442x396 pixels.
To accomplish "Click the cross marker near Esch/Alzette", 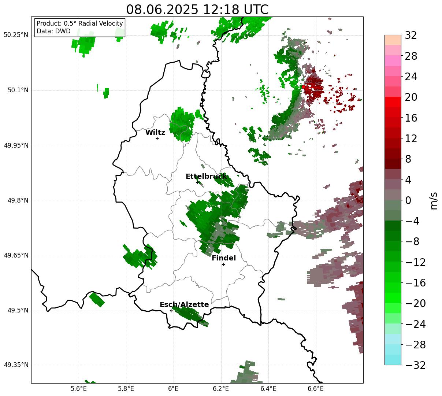I will tap(171, 311).
